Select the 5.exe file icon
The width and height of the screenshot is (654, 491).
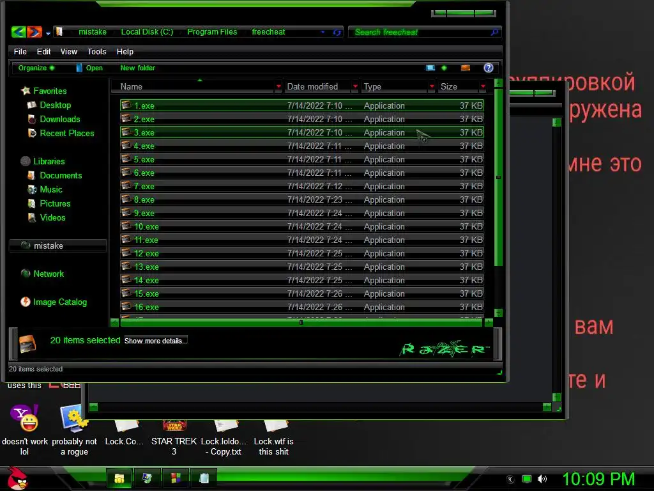(126, 159)
